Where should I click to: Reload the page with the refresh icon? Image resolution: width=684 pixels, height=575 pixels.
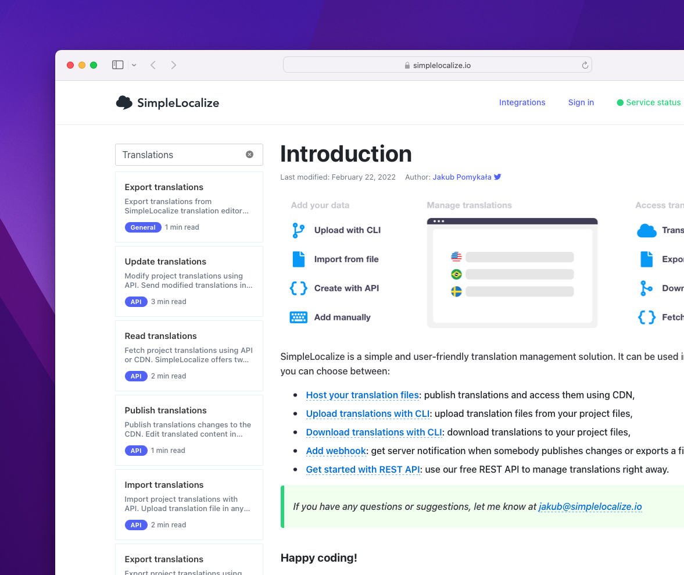585,65
